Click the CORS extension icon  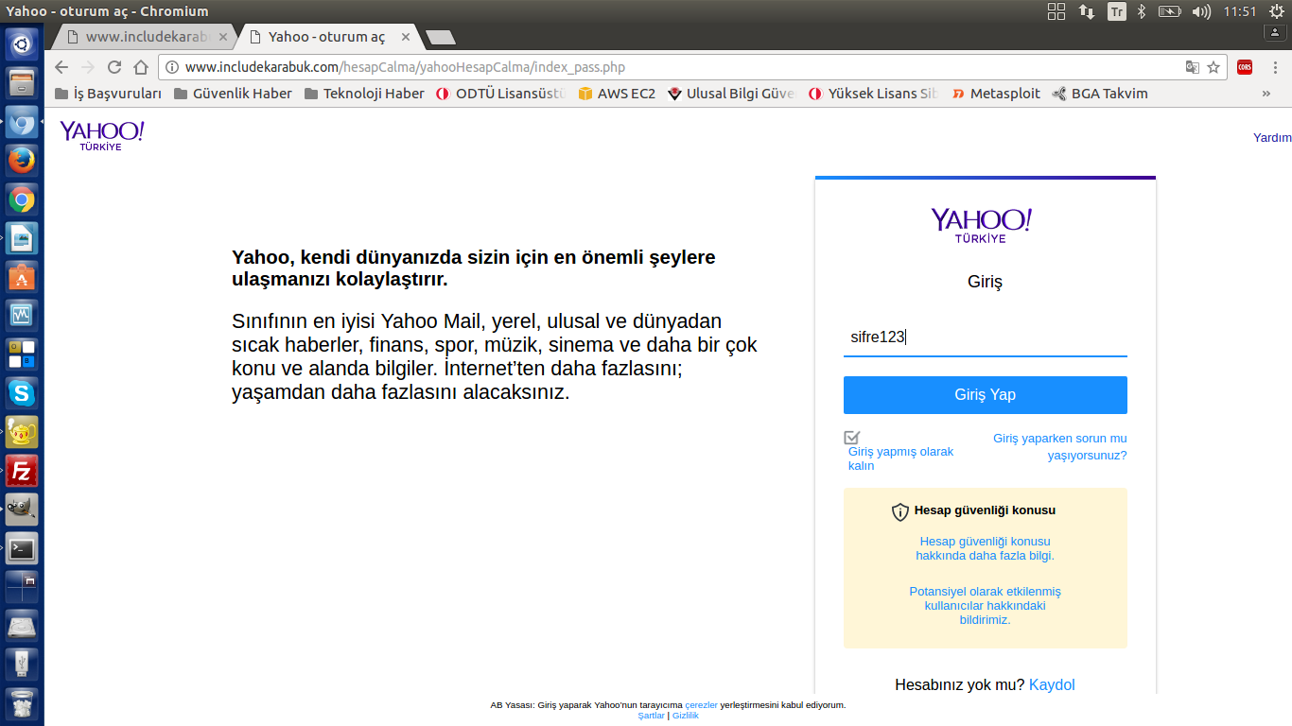pyautogui.click(x=1245, y=67)
